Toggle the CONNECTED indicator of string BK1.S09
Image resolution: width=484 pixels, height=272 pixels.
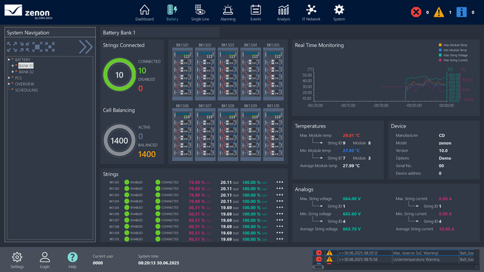pos(158,233)
